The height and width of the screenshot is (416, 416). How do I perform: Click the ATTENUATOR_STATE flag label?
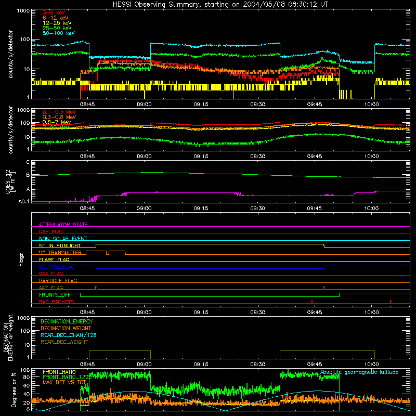(x=63, y=225)
